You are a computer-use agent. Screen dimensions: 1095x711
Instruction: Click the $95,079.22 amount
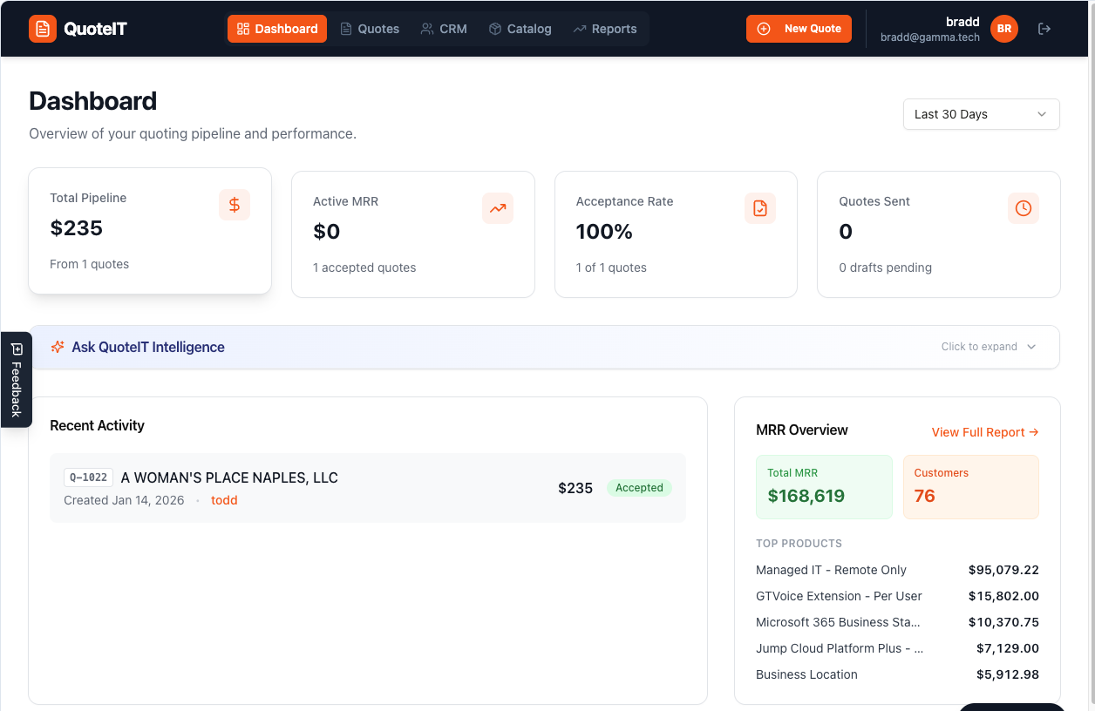tap(1003, 570)
